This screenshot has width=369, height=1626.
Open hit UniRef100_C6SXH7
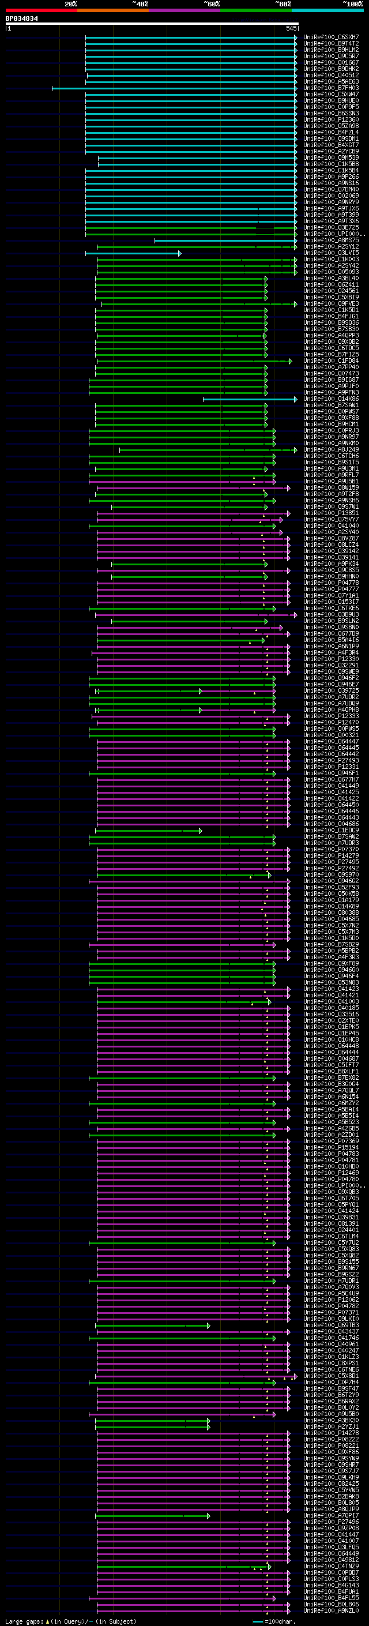point(331,37)
